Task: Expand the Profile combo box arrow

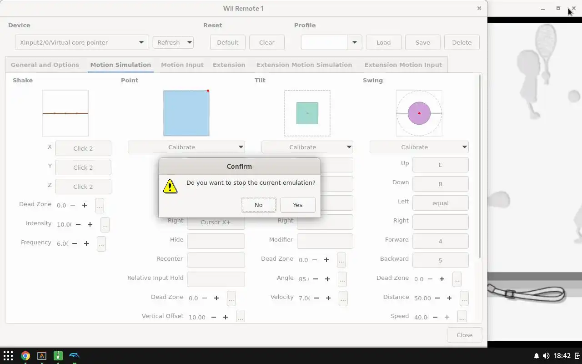Action: tap(354, 42)
